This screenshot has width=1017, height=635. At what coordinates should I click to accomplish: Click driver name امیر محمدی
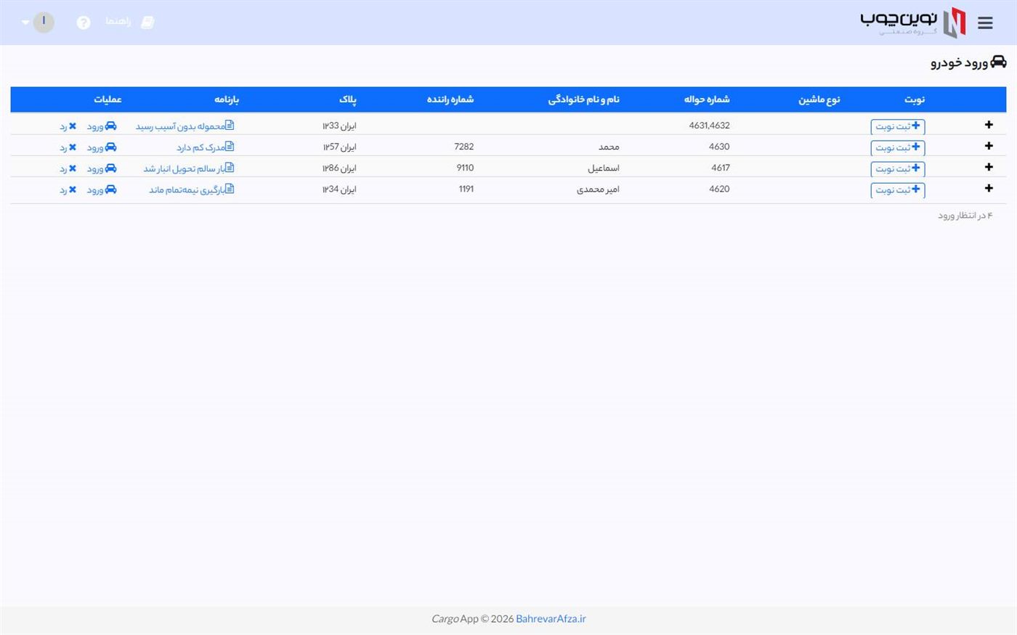click(x=598, y=189)
